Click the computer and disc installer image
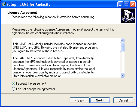Viewport: 137px width, 107px height. click(x=128, y=16)
